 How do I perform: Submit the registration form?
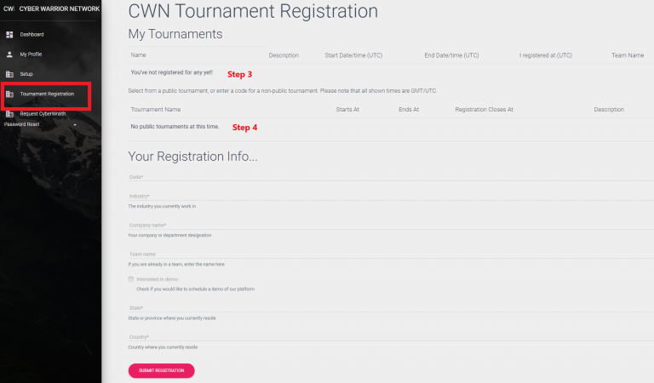(x=162, y=370)
